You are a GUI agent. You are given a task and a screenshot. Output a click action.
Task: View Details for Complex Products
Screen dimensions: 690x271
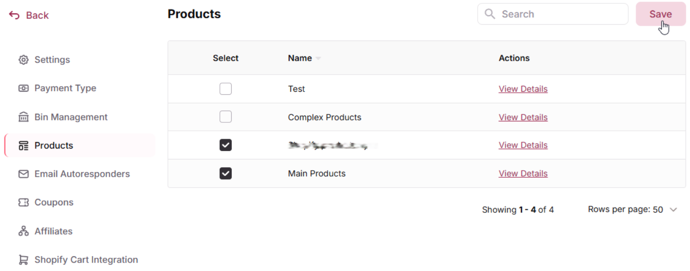[x=523, y=117]
